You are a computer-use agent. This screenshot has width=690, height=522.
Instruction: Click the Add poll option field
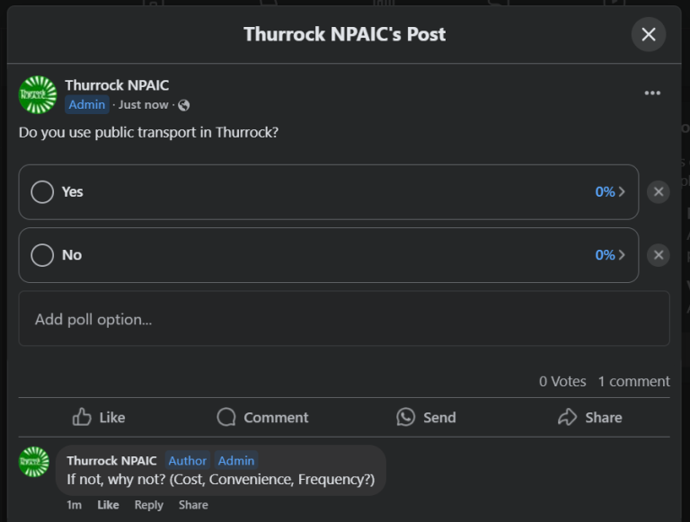(344, 319)
